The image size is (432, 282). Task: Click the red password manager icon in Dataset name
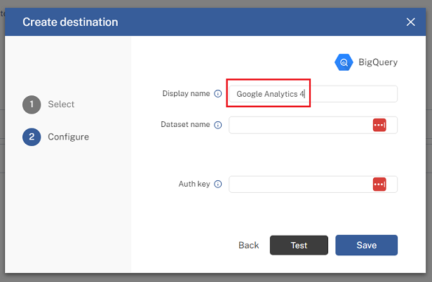[379, 125]
